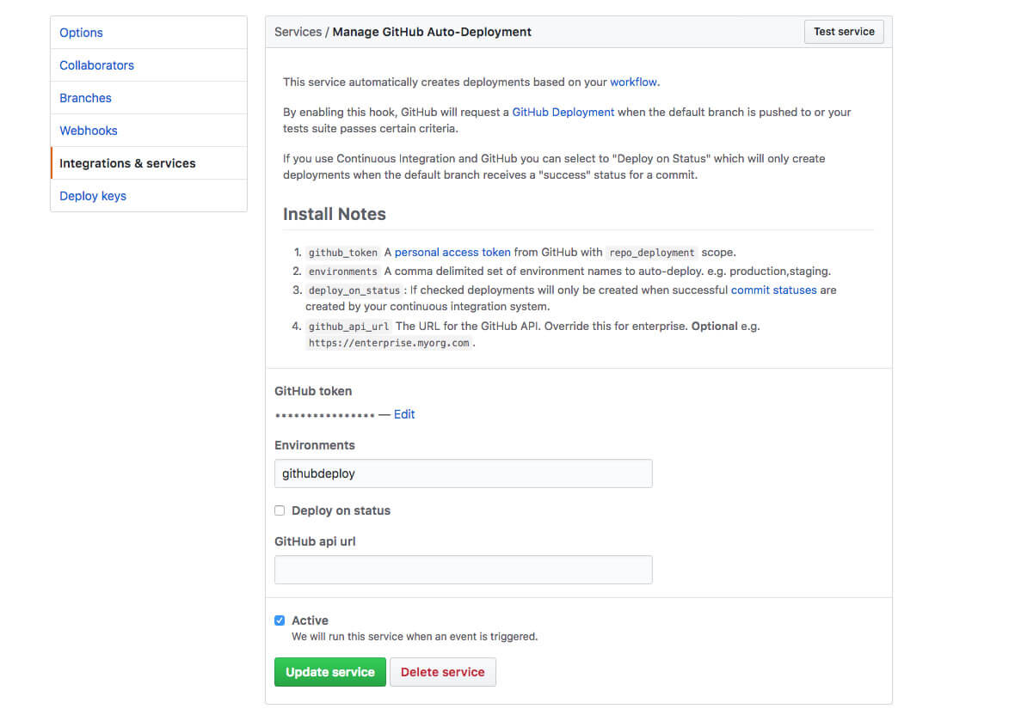Open the GitHub Deployment link

(x=563, y=112)
